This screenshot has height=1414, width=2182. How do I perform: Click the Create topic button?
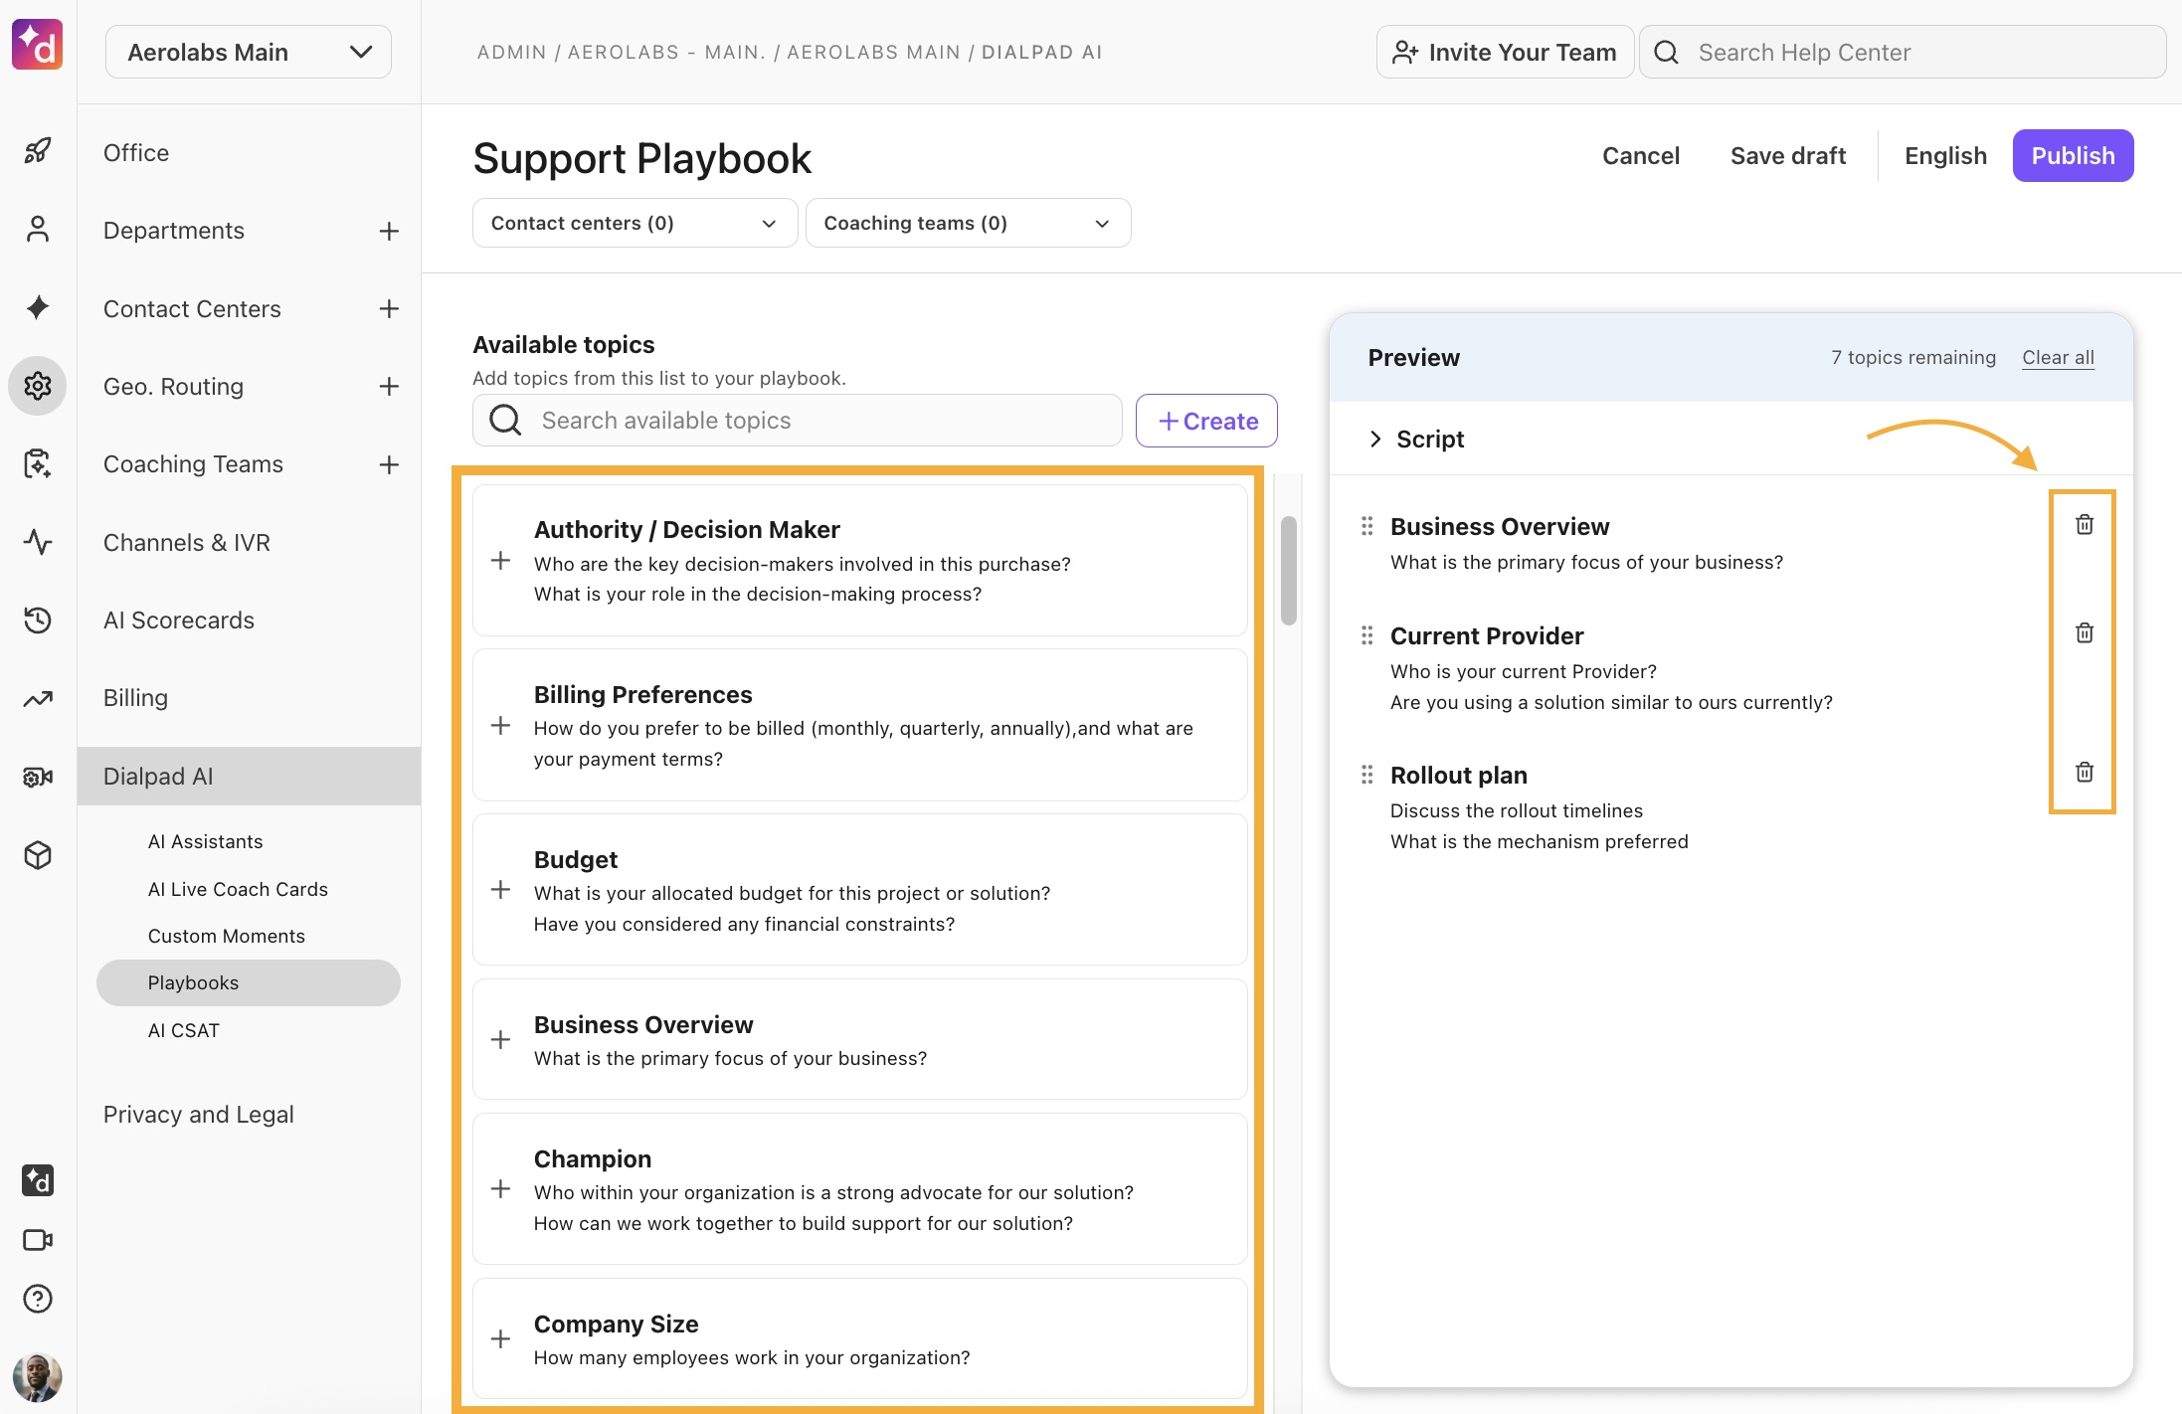point(1206,421)
